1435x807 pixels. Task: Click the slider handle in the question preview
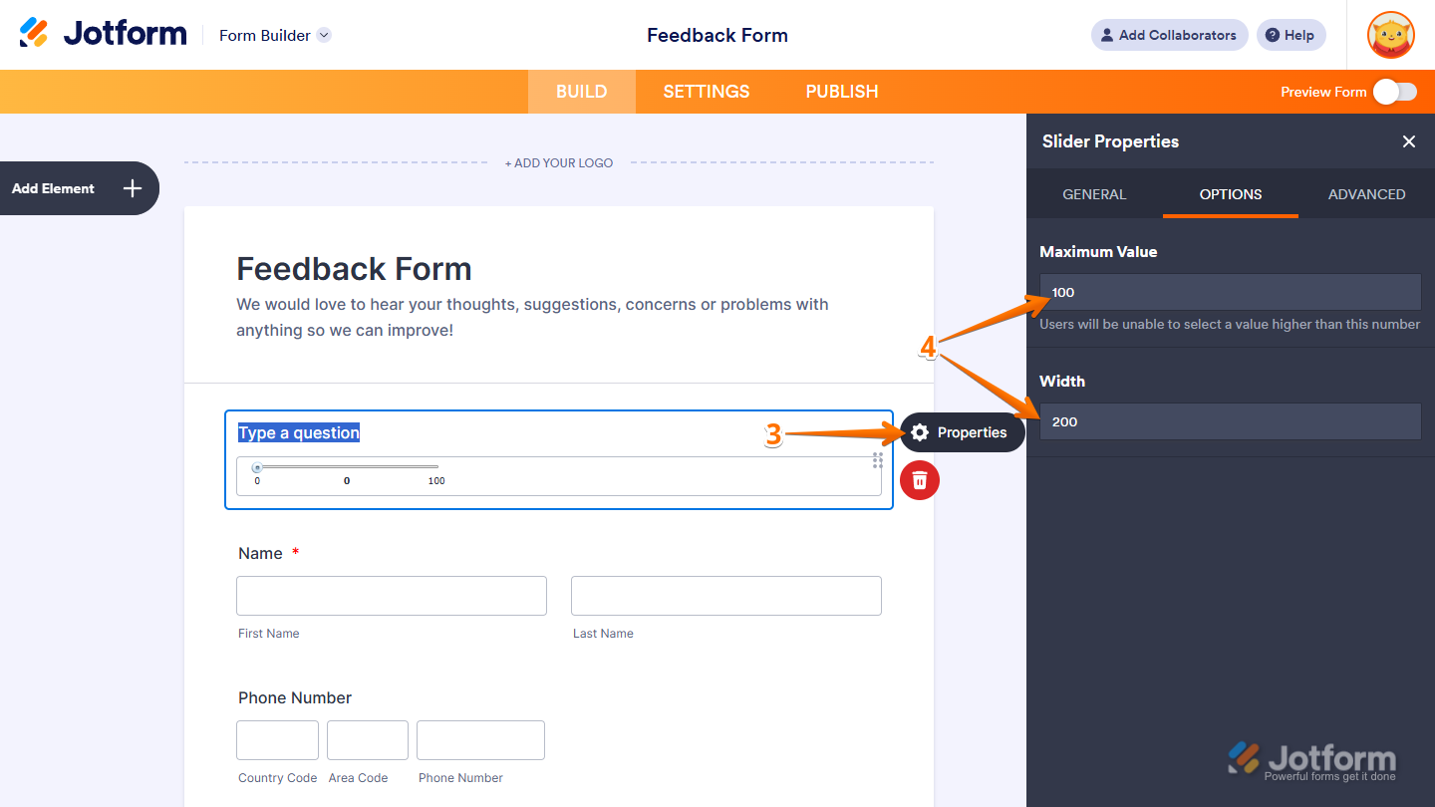(257, 465)
